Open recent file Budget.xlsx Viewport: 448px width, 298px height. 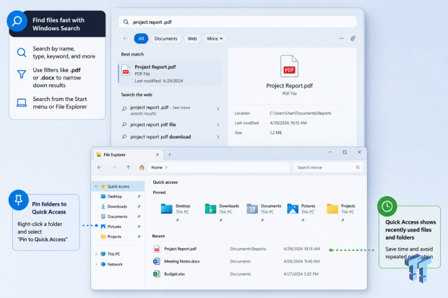coord(174,274)
